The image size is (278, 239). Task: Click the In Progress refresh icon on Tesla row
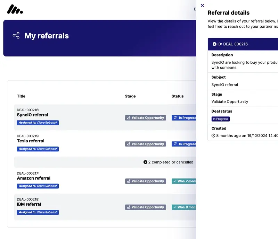[x=175, y=144]
